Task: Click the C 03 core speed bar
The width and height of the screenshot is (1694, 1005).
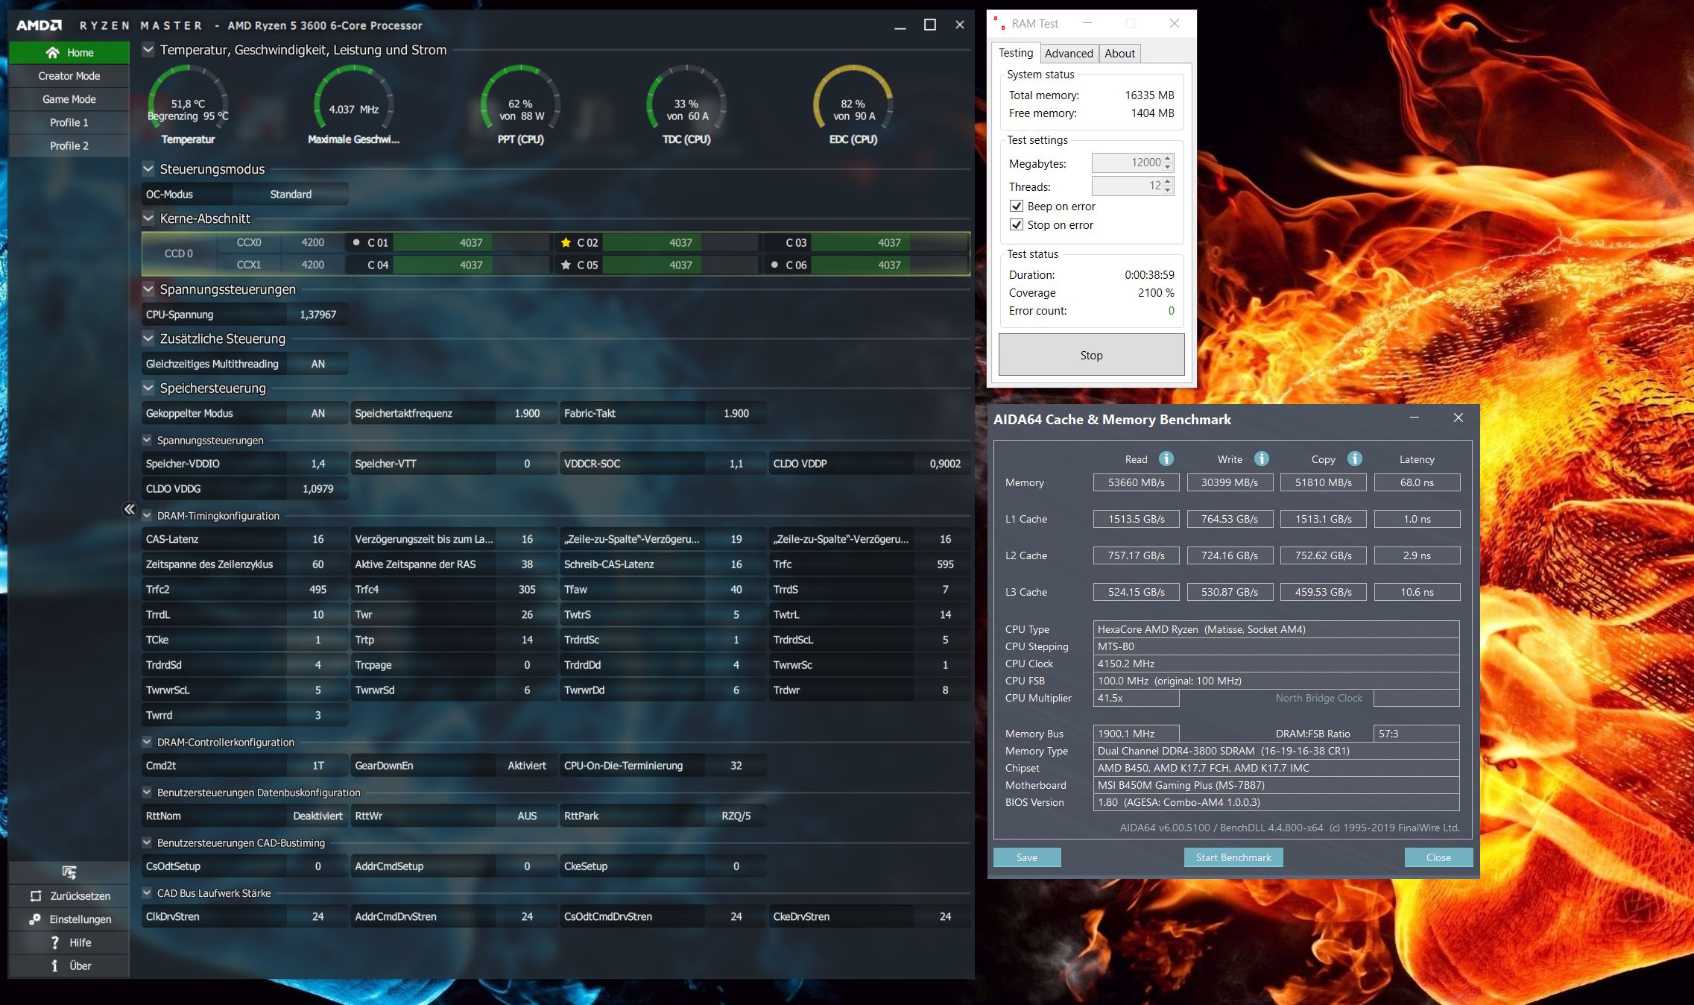Action: (889, 242)
